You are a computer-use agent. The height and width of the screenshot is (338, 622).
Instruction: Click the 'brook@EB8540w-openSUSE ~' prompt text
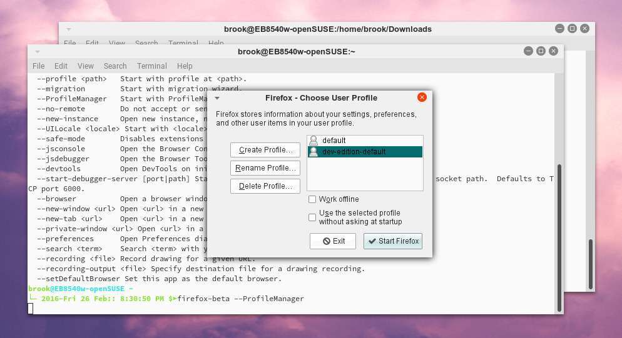[x=81, y=289]
